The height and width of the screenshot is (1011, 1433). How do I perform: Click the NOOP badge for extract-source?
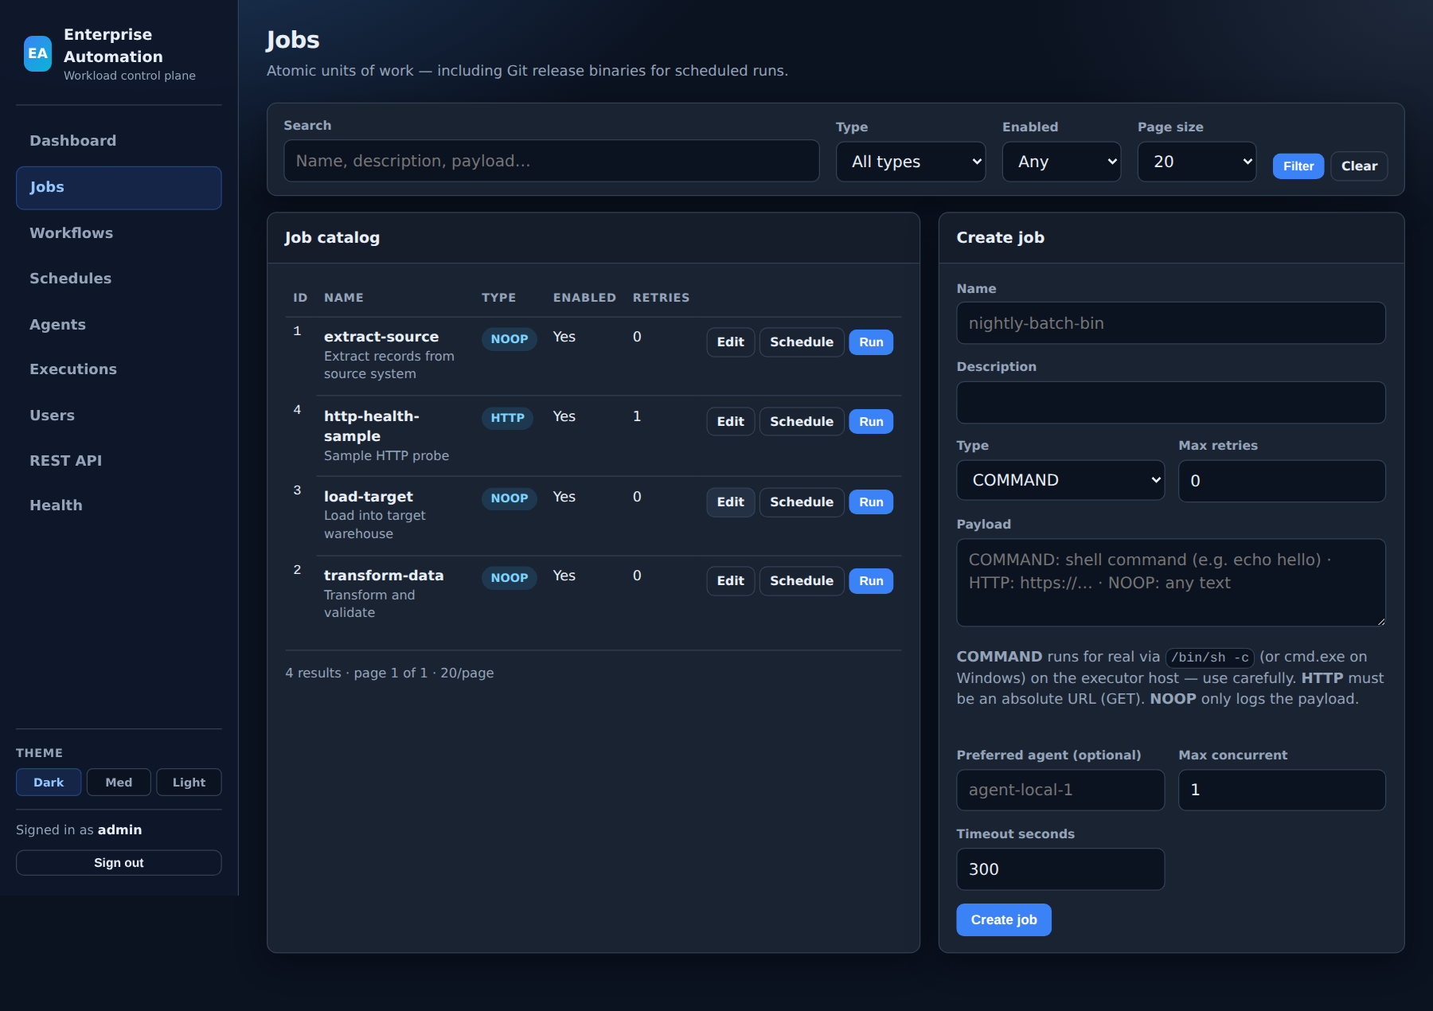tap(510, 339)
